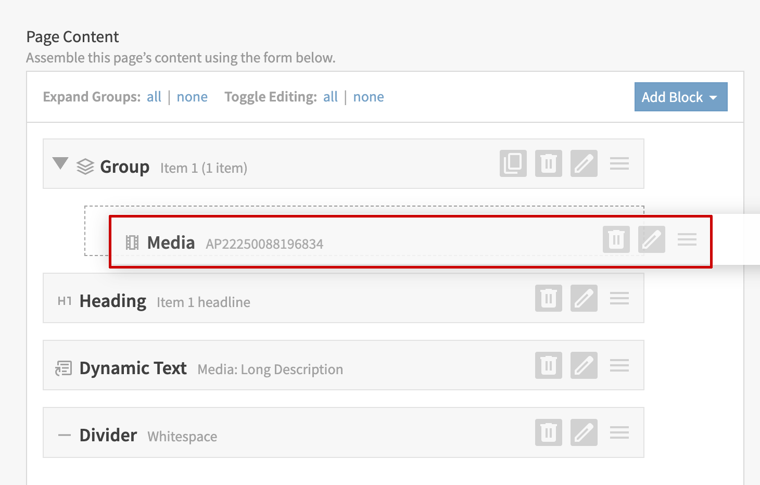
Task: Duplicate the Group block
Action: tap(513, 163)
